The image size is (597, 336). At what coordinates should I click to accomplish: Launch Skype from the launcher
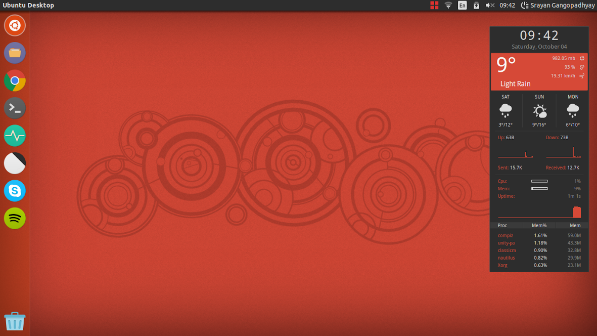point(15,190)
